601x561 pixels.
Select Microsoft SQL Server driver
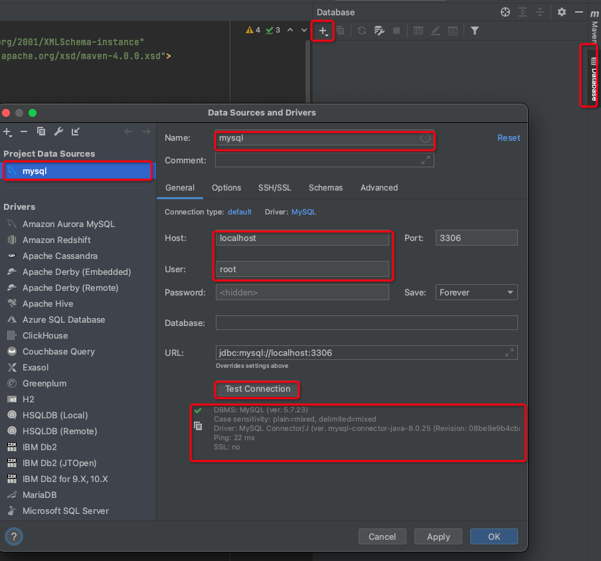(x=66, y=511)
